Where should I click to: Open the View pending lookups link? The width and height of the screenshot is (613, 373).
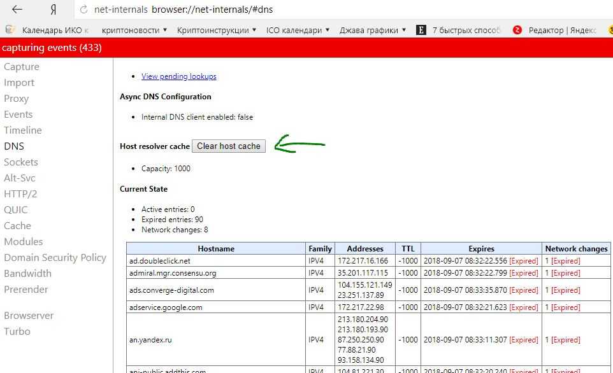pyautogui.click(x=178, y=76)
